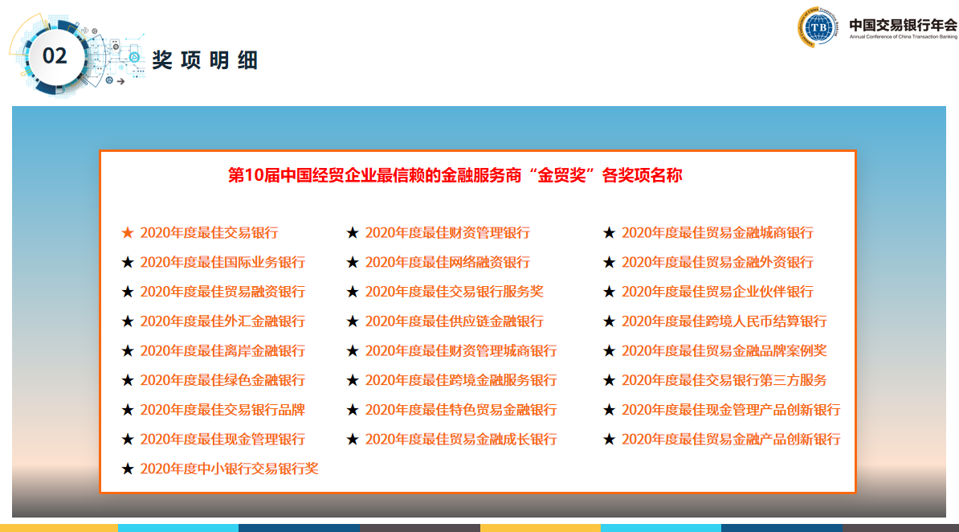
Task: Click 2020年度最佳交易银行第三方服务 award text
Action: (724, 380)
